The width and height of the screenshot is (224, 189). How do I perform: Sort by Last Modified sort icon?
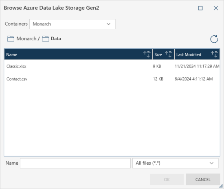pos(214,54)
